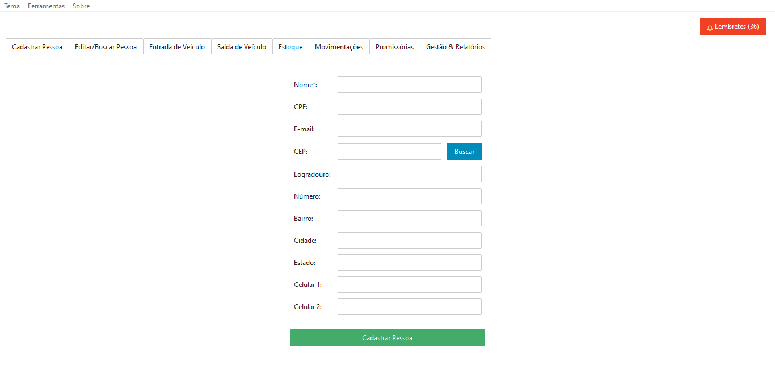Select the Saída de Veículo tab

pos(242,47)
